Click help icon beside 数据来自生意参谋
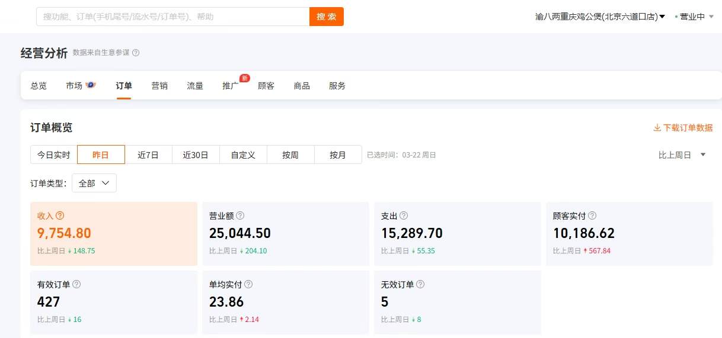The height and width of the screenshot is (338, 722). click(136, 53)
